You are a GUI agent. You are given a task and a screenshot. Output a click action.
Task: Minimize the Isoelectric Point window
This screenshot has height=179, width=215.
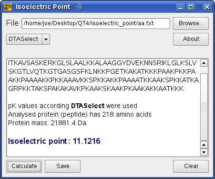180,7
